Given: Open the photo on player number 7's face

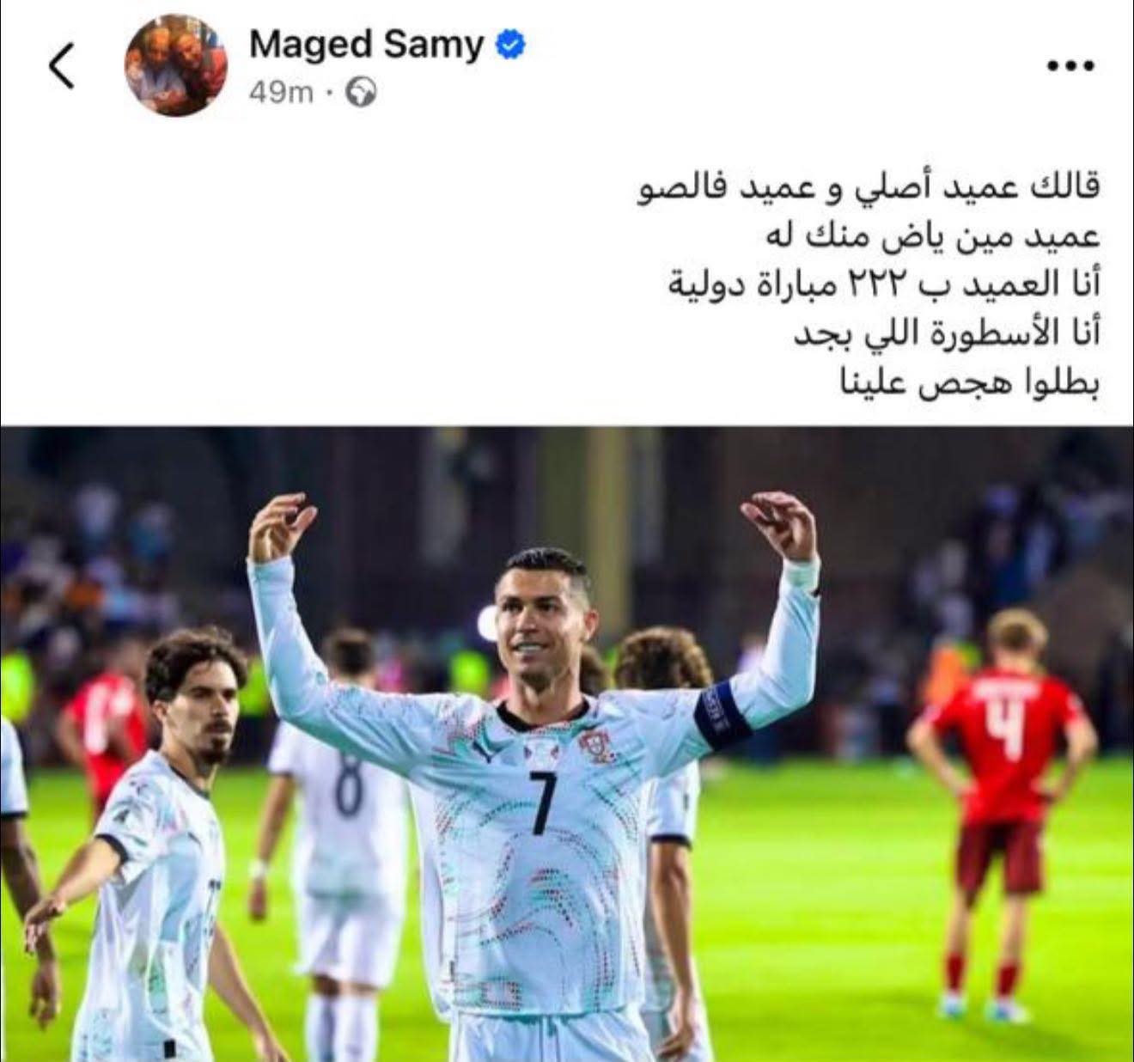Looking at the screenshot, I should 542,623.
